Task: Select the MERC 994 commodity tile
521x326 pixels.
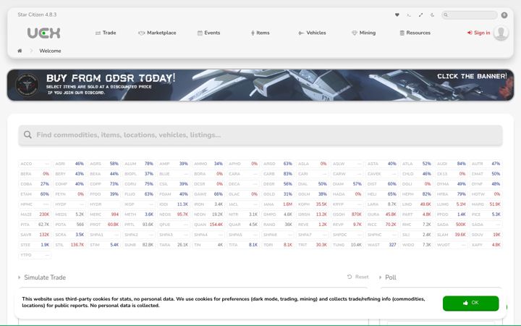Action: (x=104, y=214)
